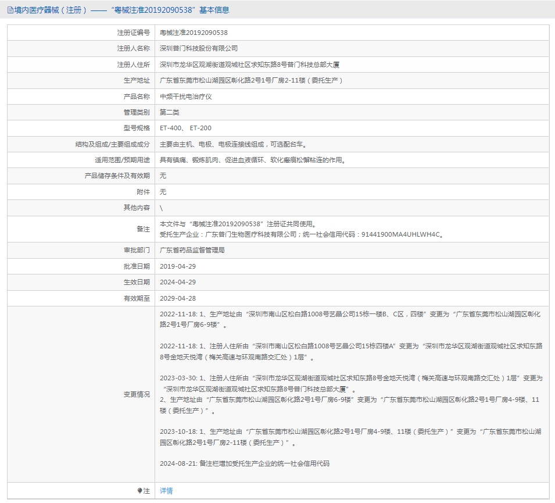555x503 pixels.
Task: Select model specification ET-400、ET-200
Action: click(x=185, y=128)
